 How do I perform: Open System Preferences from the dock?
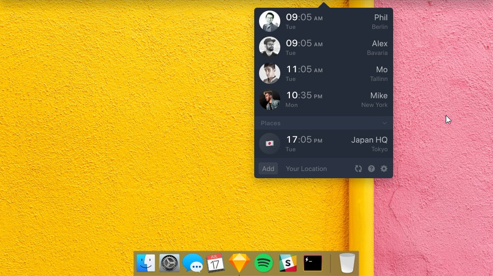169,263
